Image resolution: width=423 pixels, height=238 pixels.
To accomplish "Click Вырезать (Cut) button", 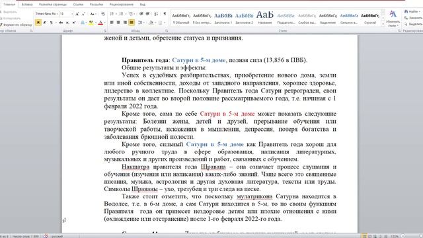I will 9,12.
